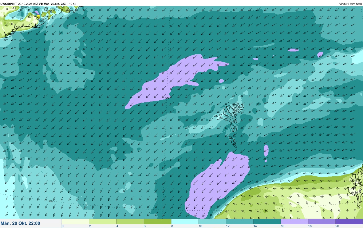Select the light green 2–4 legend swatch

click(x=103, y=221)
